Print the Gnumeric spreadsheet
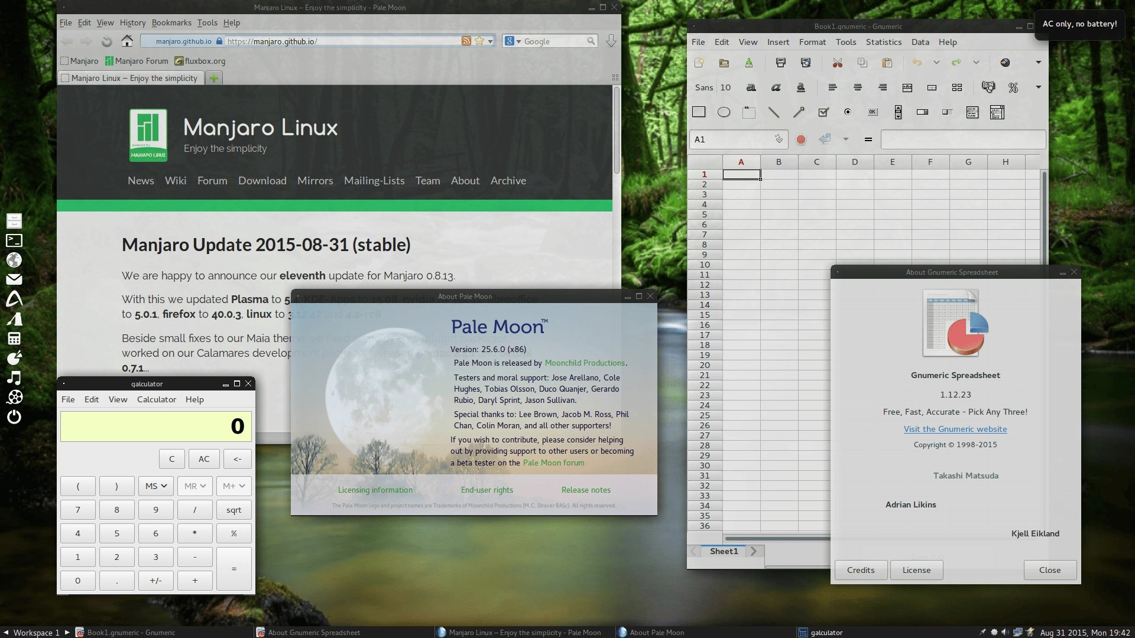This screenshot has height=638, width=1135. (781, 63)
